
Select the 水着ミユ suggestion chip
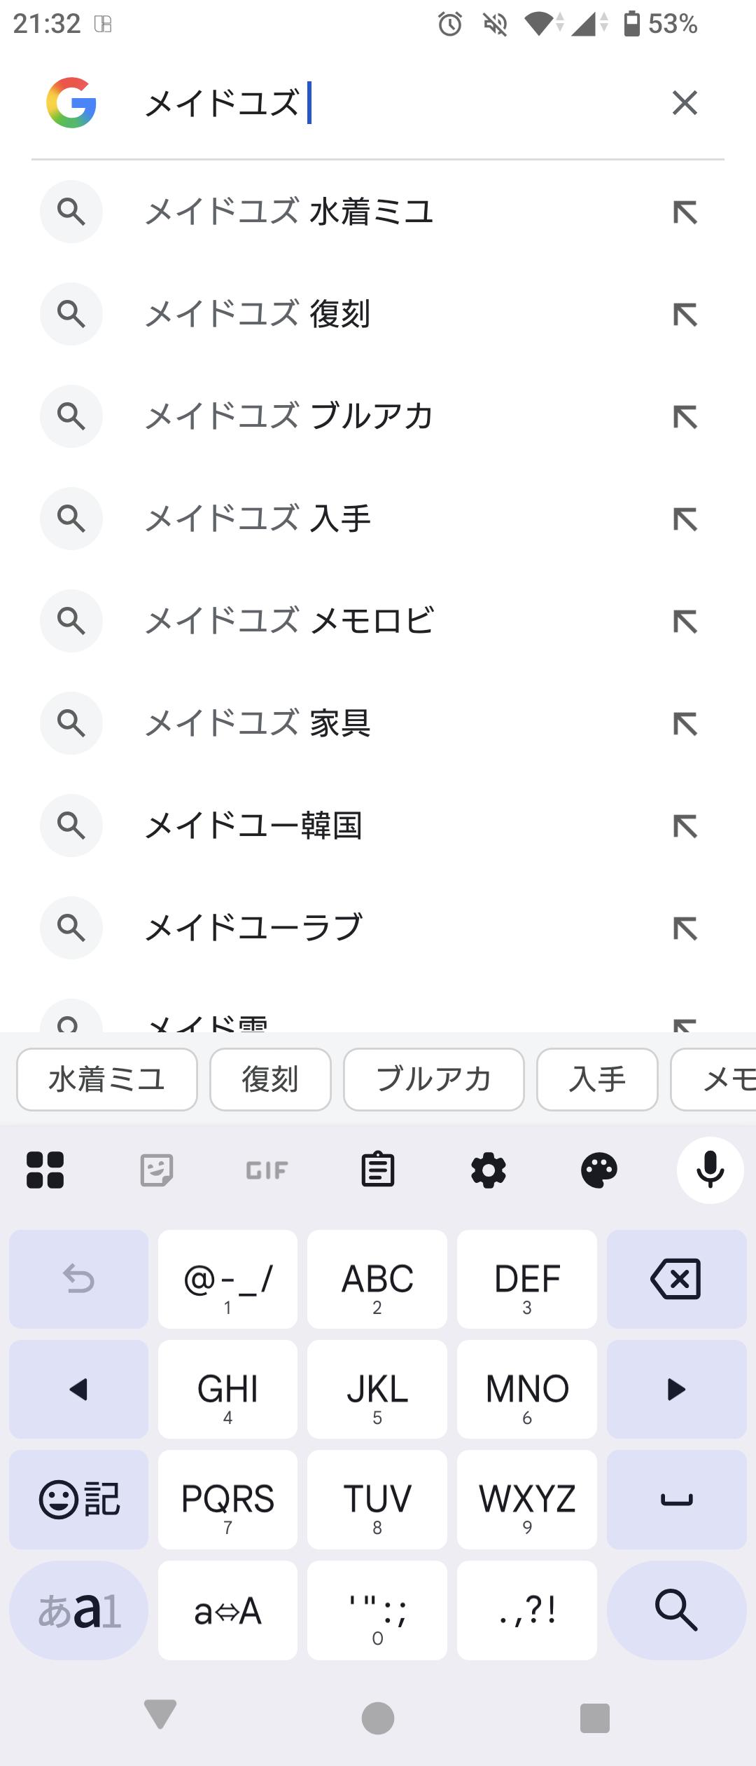[107, 1079]
